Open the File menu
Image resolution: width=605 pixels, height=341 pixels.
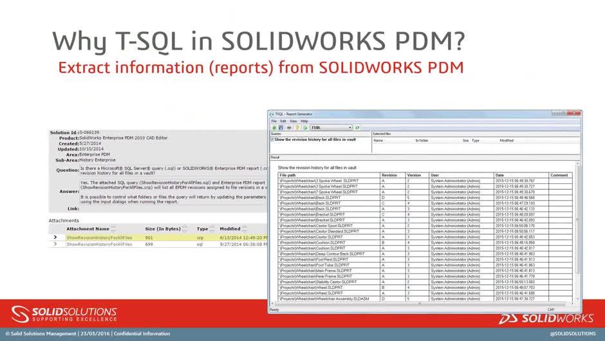pyautogui.click(x=274, y=121)
